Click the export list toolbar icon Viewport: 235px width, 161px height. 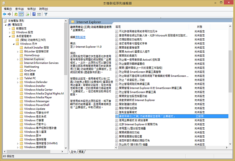(27, 14)
